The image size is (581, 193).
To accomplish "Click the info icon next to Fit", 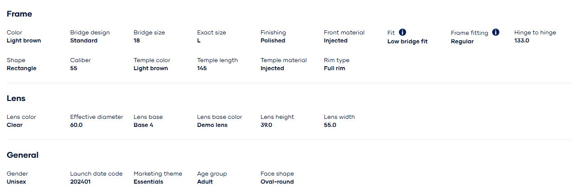I will 403,32.
